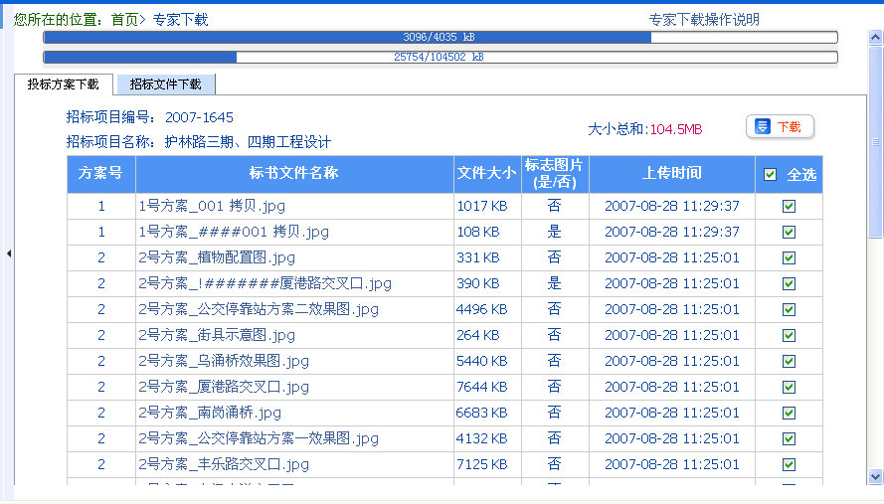884x504 pixels.
Task: Click the file size 6683 KB
Action: [482, 414]
